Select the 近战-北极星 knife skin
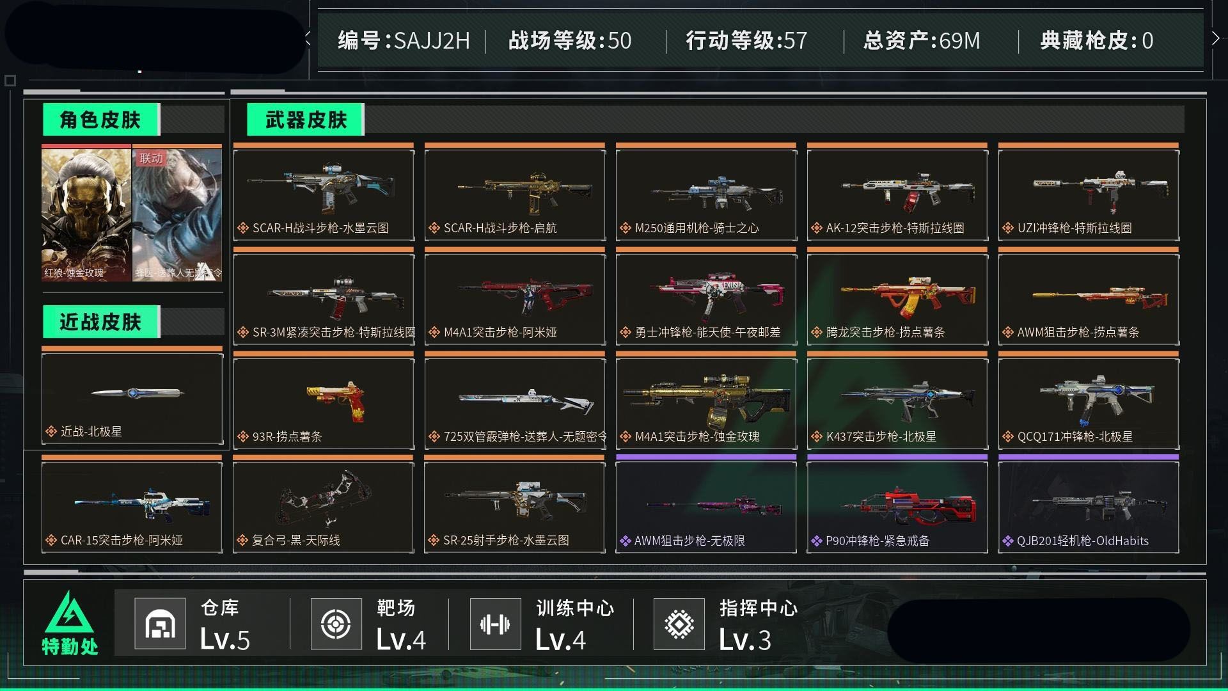1228x691 pixels. click(132, 398)
